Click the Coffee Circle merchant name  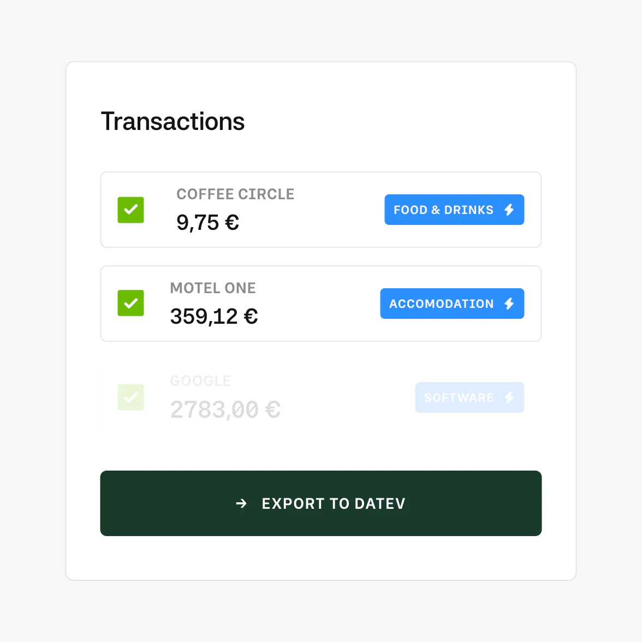[x=235, y=194]
